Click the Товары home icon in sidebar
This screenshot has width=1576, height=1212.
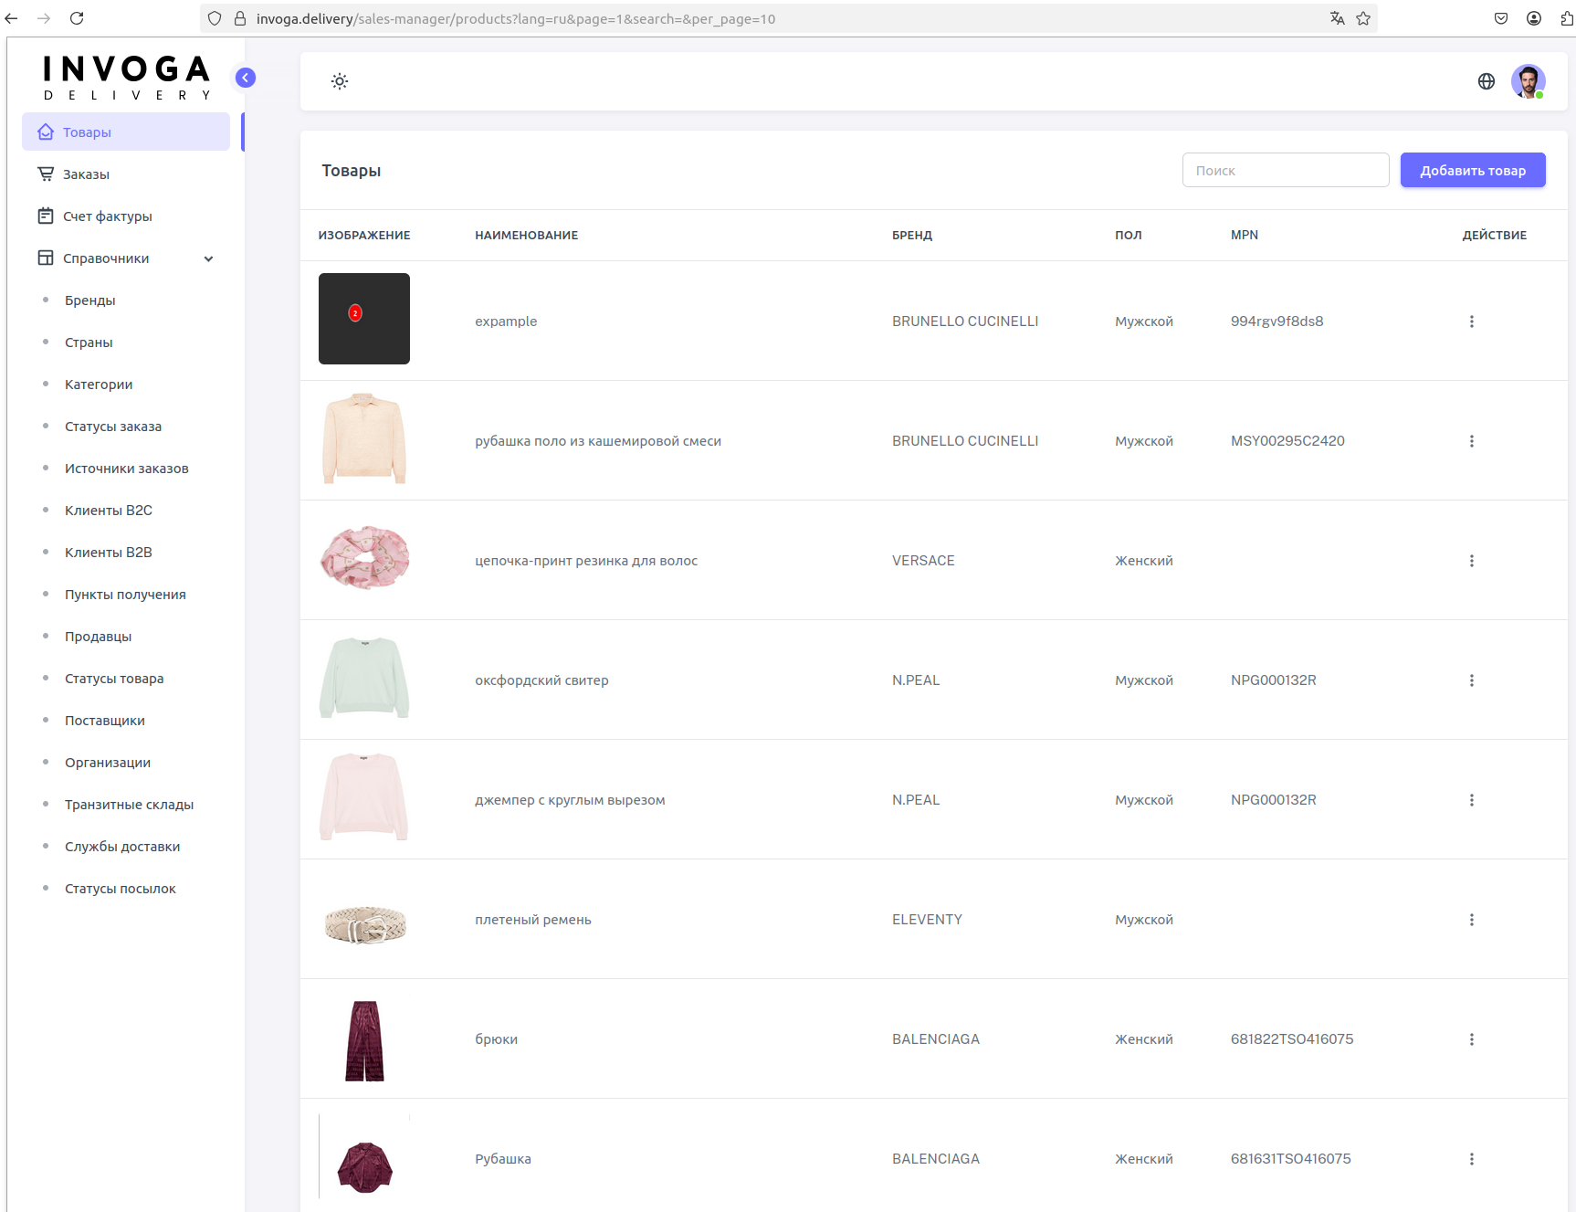click(x=46, y=132)
